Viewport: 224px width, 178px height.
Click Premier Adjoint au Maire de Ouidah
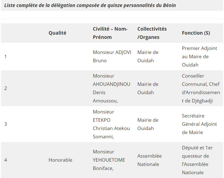(199, 56)
